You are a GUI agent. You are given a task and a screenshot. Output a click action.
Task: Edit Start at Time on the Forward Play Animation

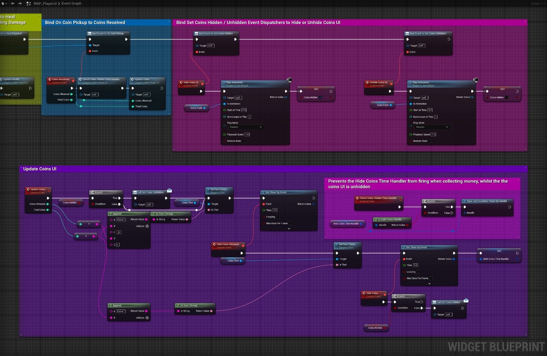(244, 110)
